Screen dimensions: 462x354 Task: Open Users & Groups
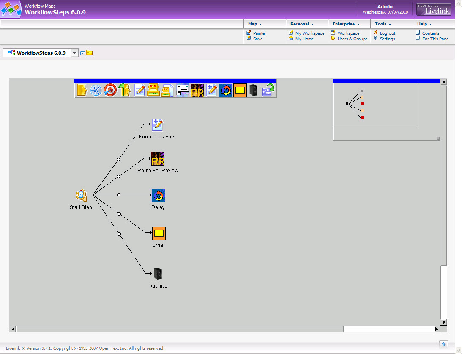pyautogui.click(x=353, y=39)
